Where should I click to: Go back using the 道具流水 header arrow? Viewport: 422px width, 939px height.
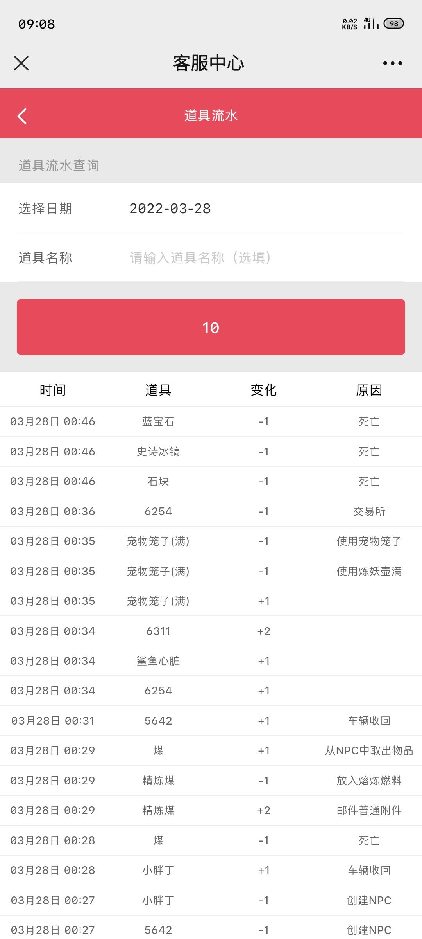tap(22, 116)
